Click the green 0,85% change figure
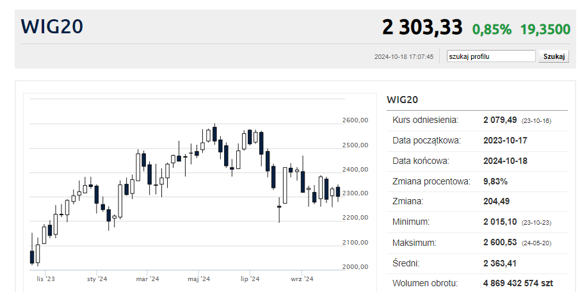Screen dimensions: 580x292 point(492,29)
